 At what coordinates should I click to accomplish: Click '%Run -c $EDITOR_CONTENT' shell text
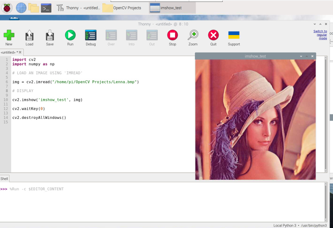point(37,189)
